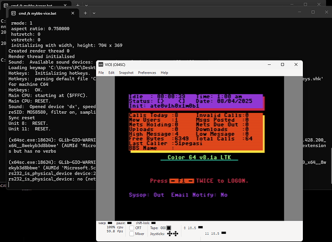The image size is (332, 242).
Task: Maximize the front terminal window
Action: click(x=313, y=12)
